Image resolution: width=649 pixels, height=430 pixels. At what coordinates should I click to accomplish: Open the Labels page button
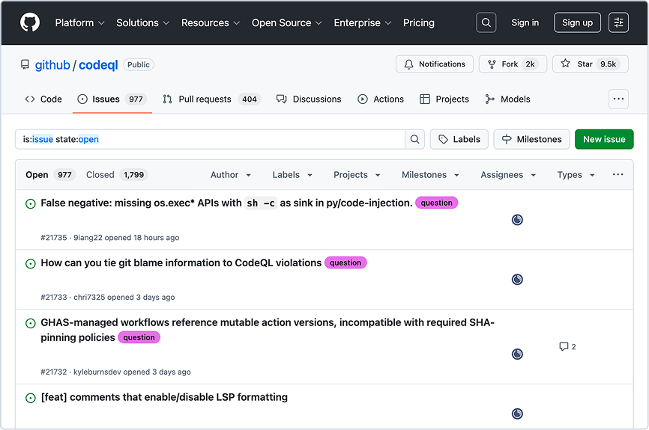[x=459, y=139]
